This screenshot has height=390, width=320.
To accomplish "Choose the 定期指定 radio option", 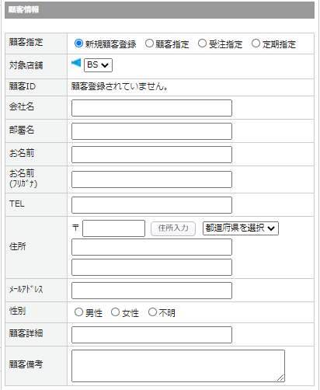I will coord(256,44).
